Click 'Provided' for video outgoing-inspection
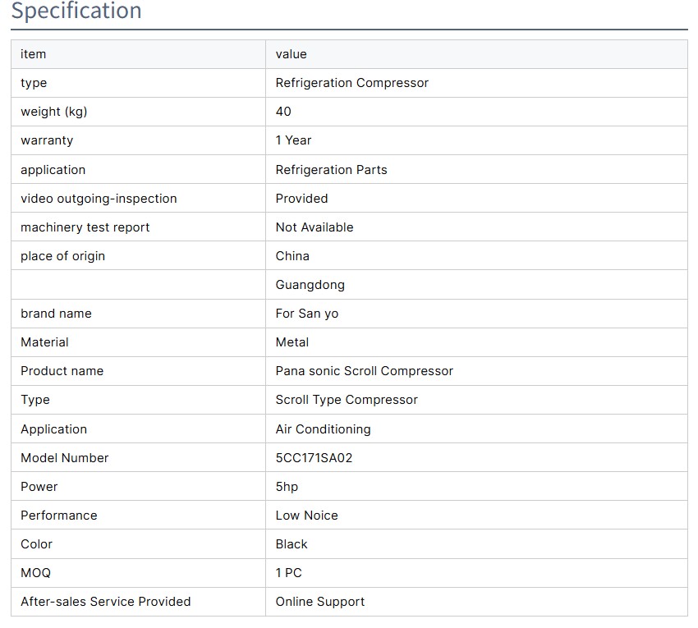Image resolution: width=698 pixels, height=628 pixels. (x=301, y=199)
